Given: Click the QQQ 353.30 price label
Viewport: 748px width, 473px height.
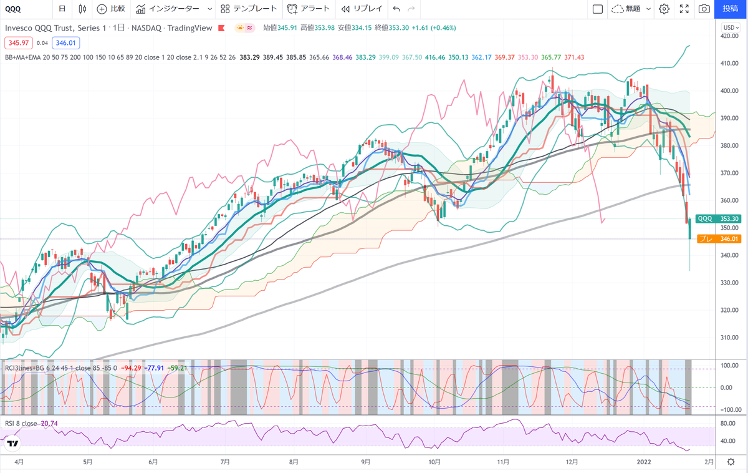Looking at the screenshot, I should [x=718, y=219].
